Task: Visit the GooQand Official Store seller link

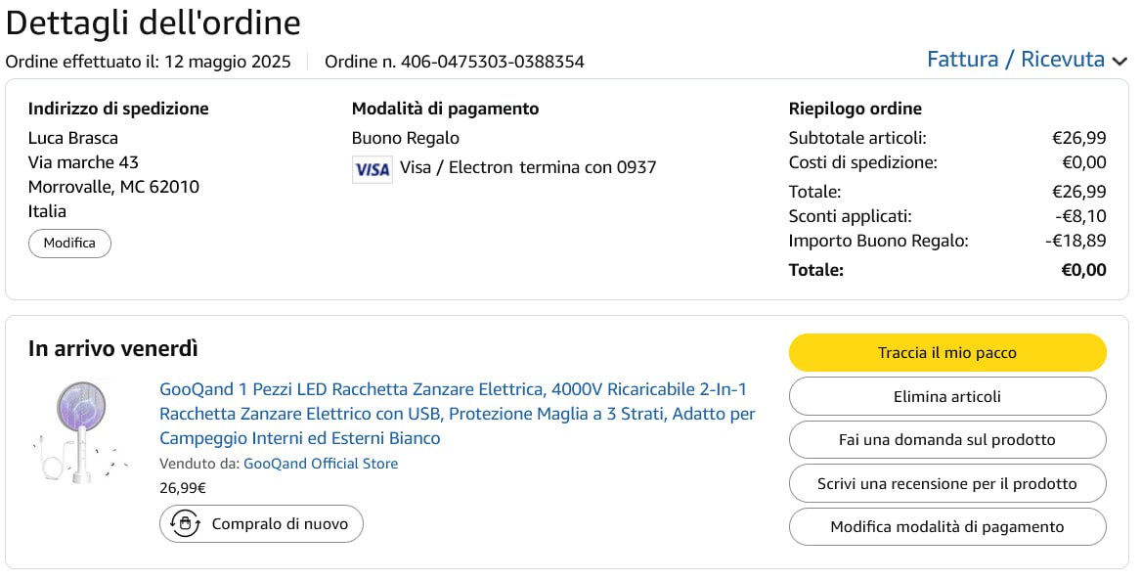Action: [321, 464]
